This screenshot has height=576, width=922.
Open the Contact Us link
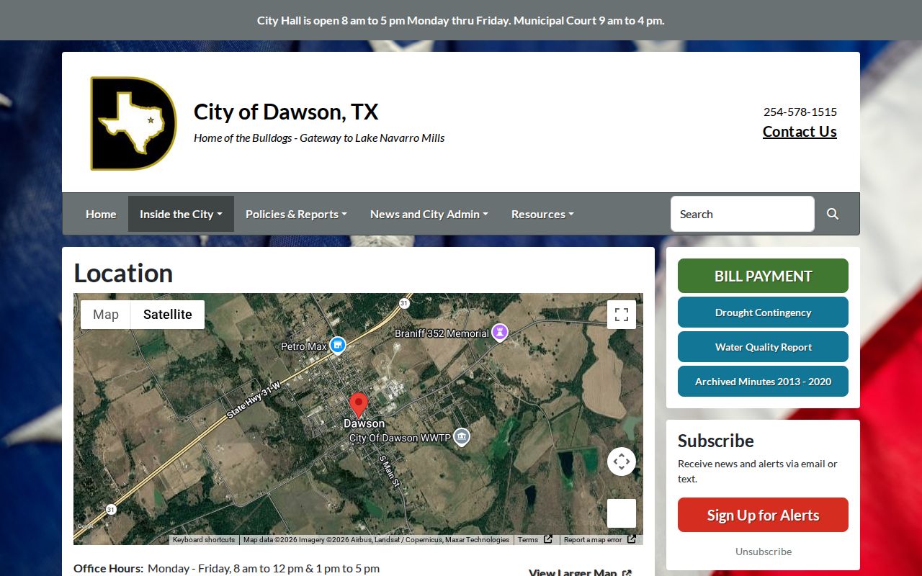tap(800, 132)
